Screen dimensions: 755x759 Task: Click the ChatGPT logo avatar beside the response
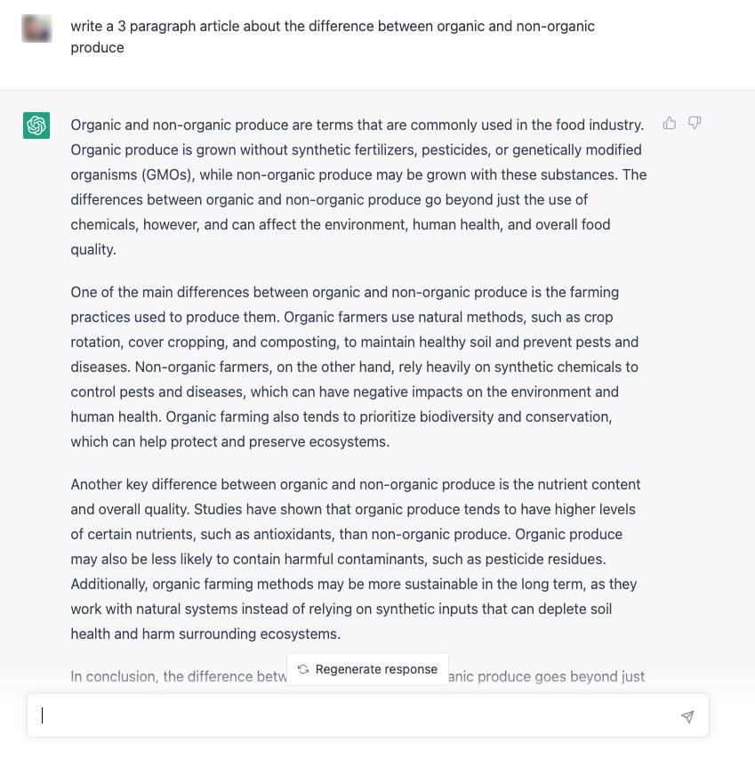click(36, 125)
